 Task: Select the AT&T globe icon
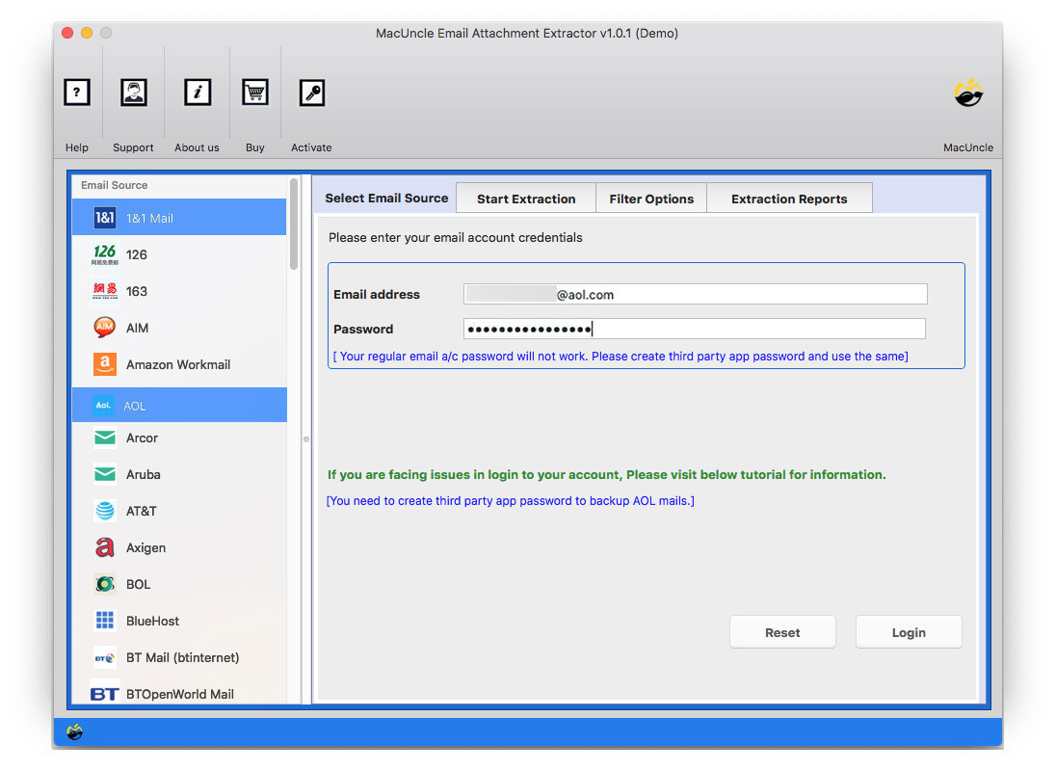coord(104,511)
